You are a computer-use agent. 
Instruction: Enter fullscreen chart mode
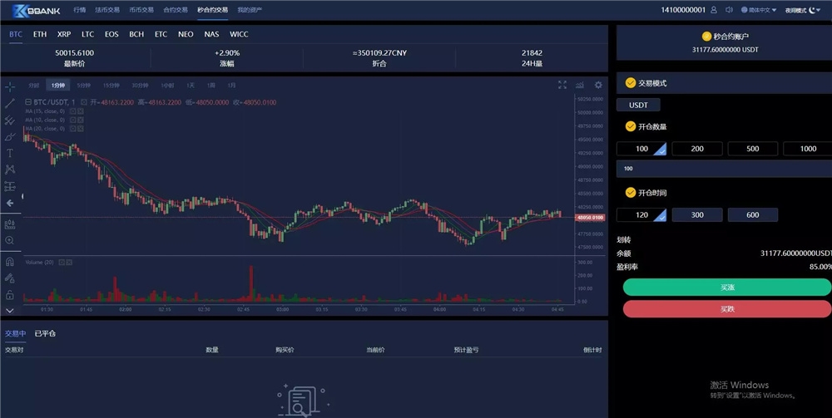pyautogui.click(x=562, y=85)
